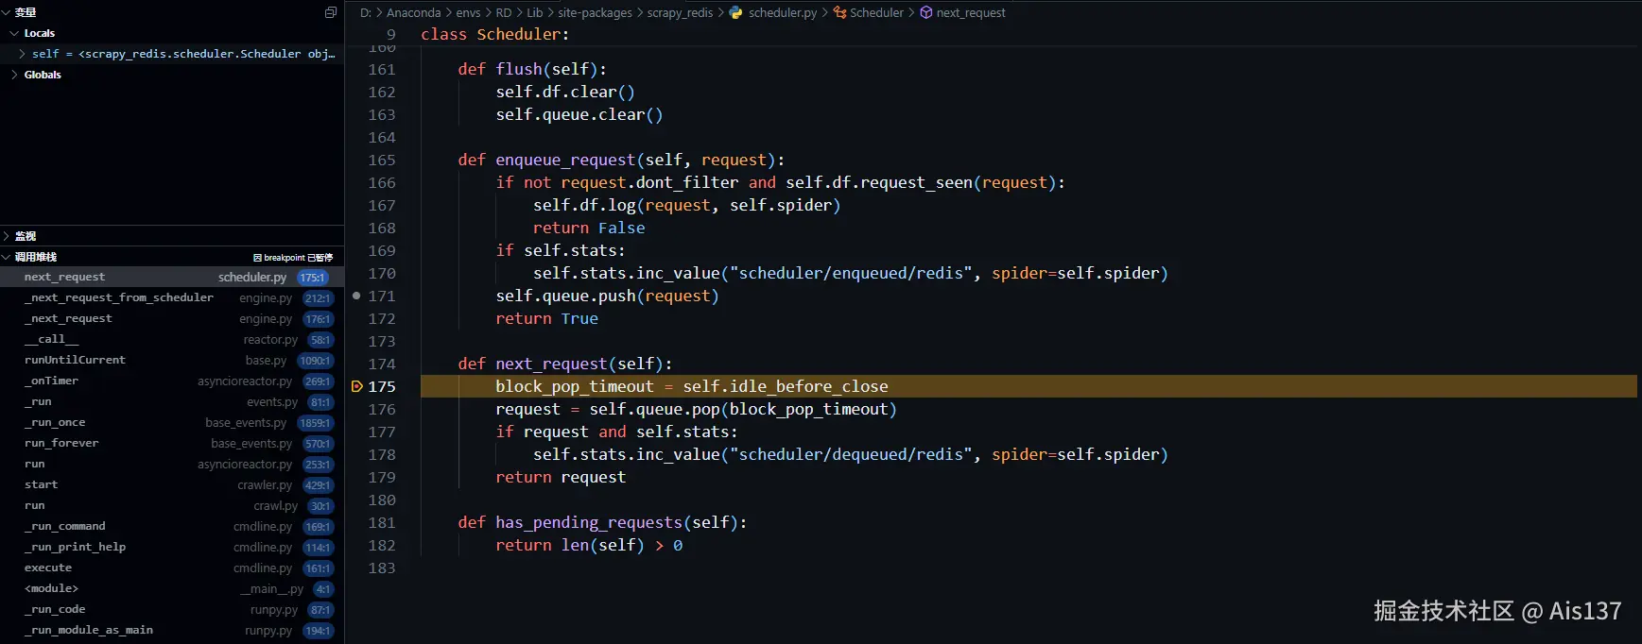This screenshot has width=1642, height=644.
Task: Click the sticky 'class Scheduler:' header line
Action: 495,34
